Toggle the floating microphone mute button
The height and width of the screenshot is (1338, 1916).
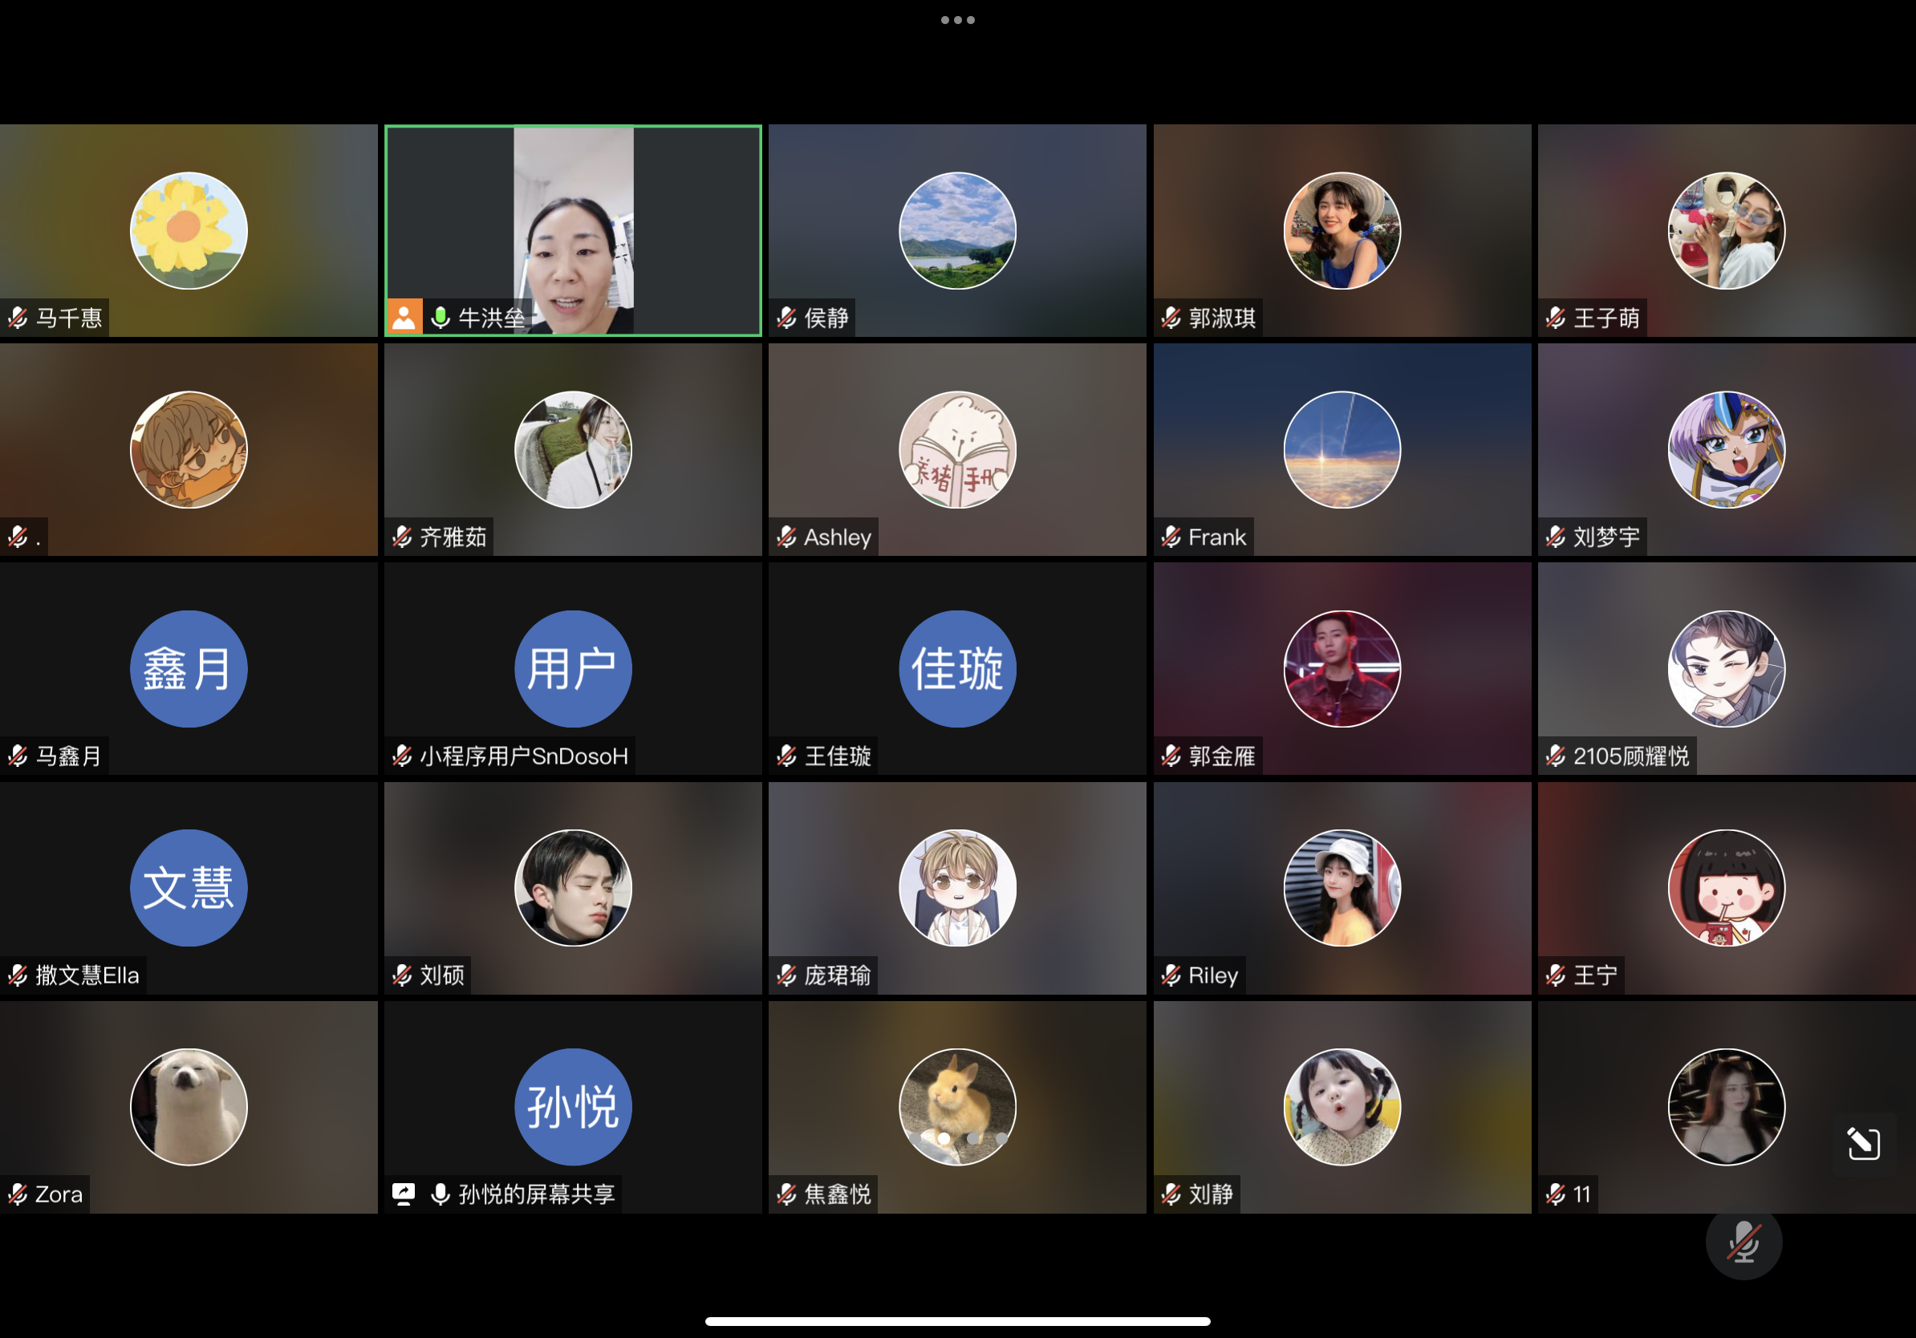click(x=1743, y=1242)
